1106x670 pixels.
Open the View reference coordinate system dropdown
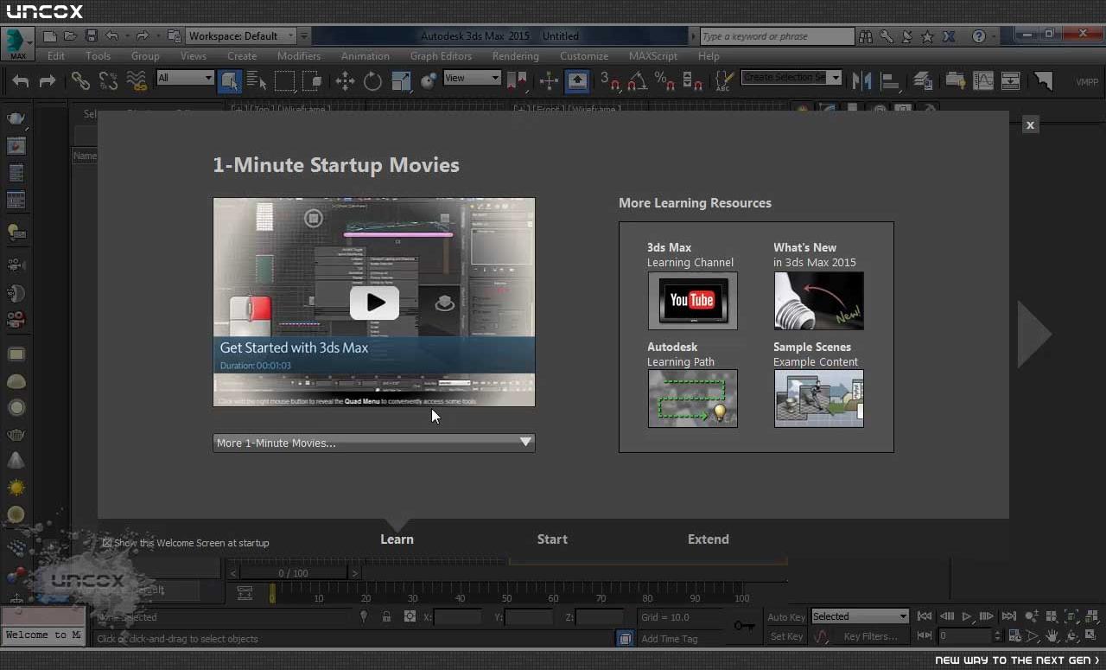pyautogui.click(x=472, y=78)
